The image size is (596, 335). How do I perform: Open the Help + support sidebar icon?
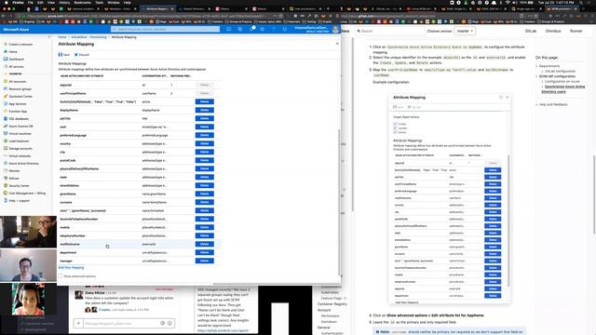pyautogui.click(x=6, y=201)
